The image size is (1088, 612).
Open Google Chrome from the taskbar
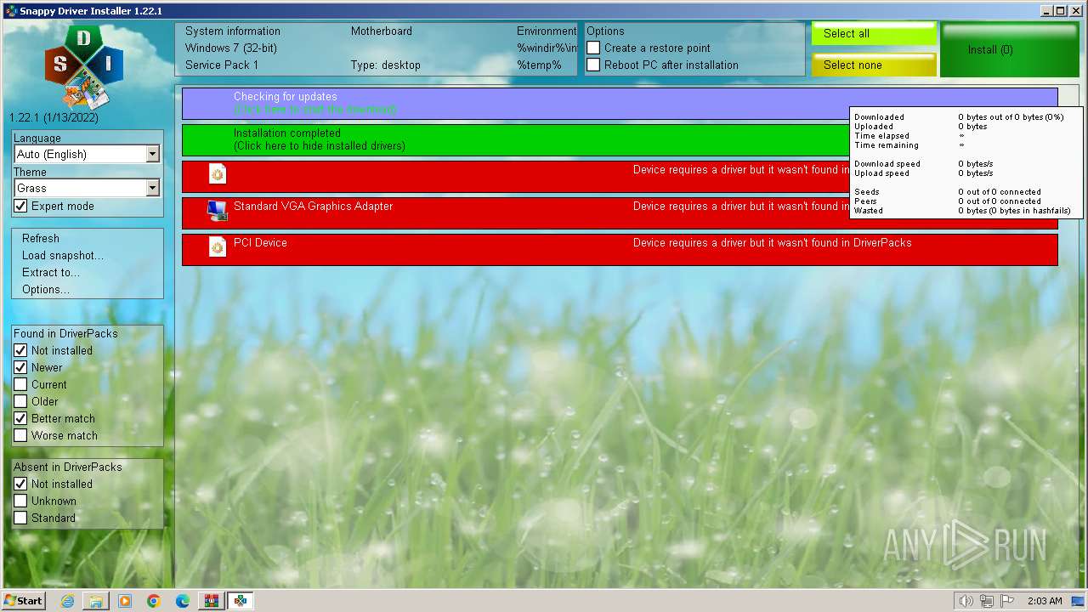tap(154, 601)
